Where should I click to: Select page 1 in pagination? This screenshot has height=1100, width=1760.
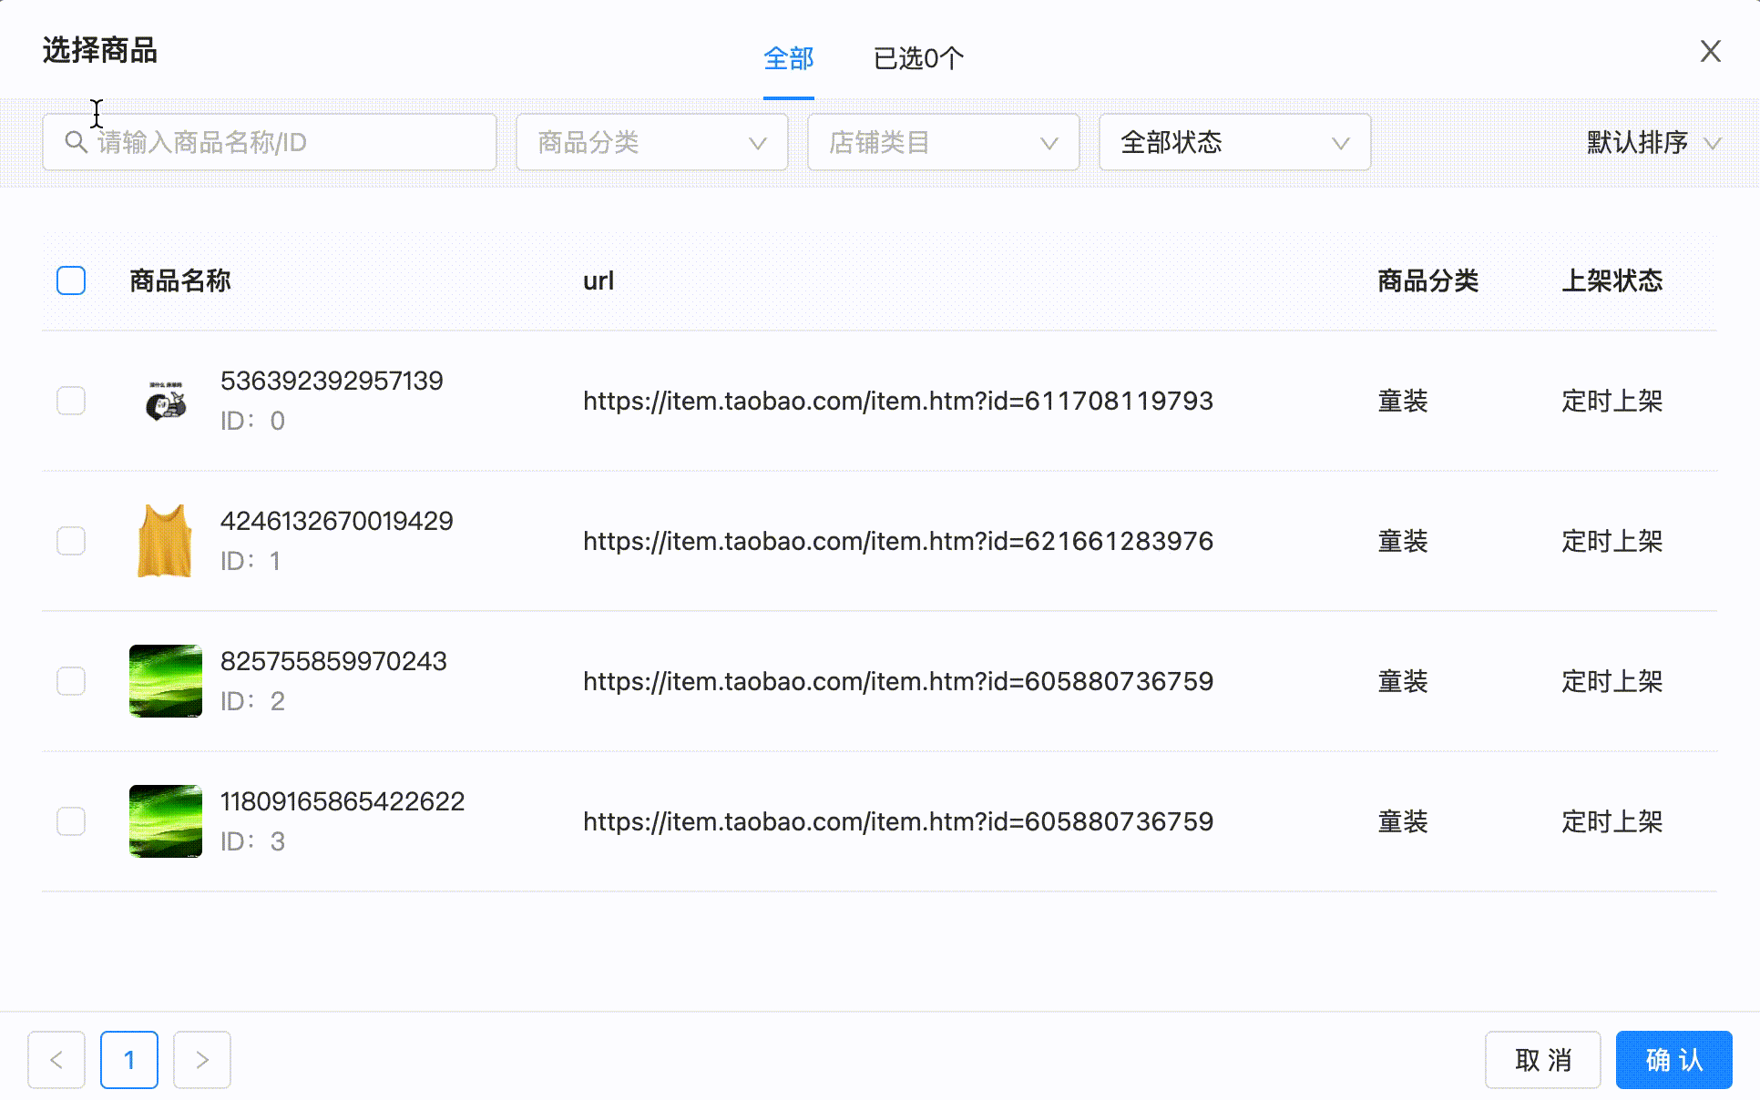click(129, 1060)
